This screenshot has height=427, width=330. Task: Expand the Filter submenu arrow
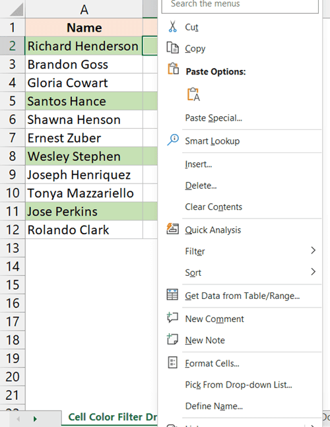click(313, 251)
